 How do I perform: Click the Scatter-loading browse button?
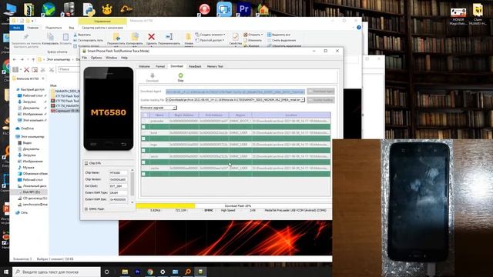[320, 100]
